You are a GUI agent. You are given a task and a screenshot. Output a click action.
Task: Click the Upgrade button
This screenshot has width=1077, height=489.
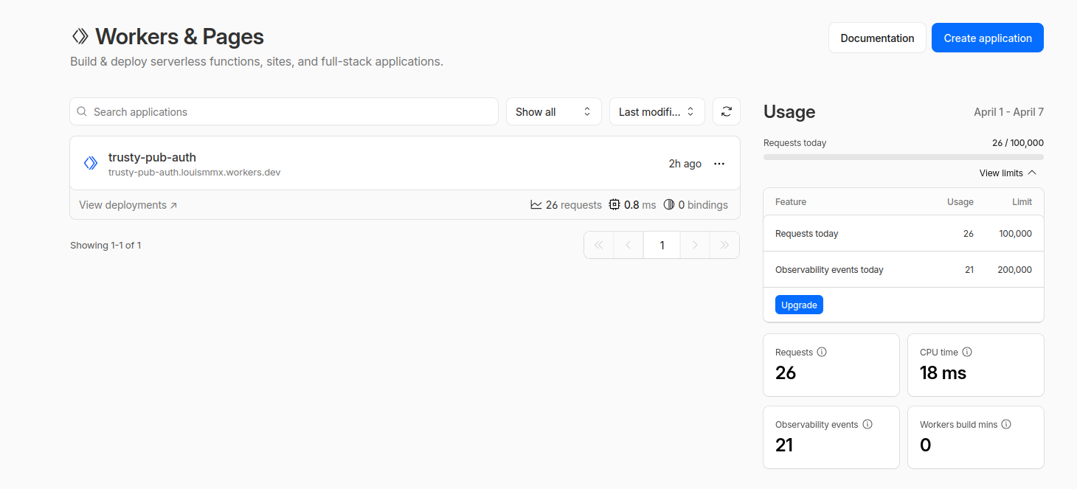tap(799, 305)
